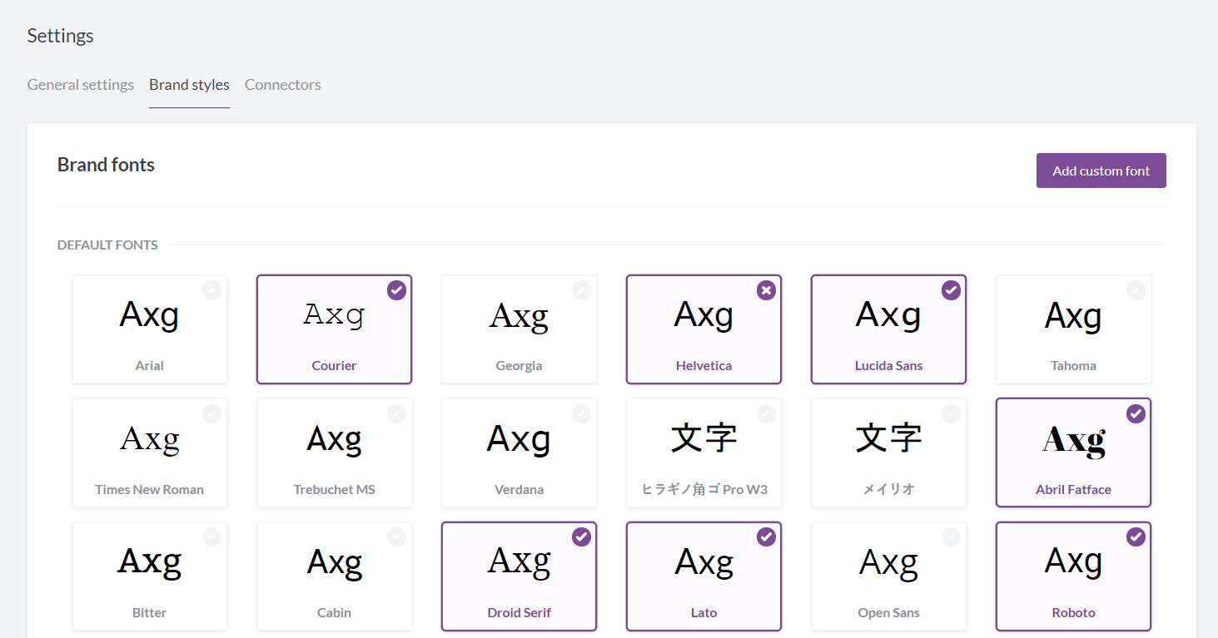Enable the Arial font checkmark

tap(212, 290)
